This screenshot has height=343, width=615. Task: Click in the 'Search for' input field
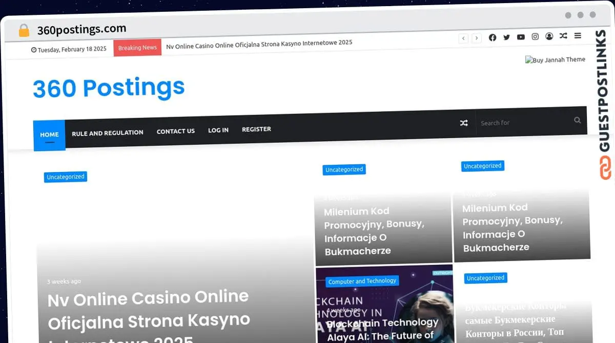coord(523,122)
